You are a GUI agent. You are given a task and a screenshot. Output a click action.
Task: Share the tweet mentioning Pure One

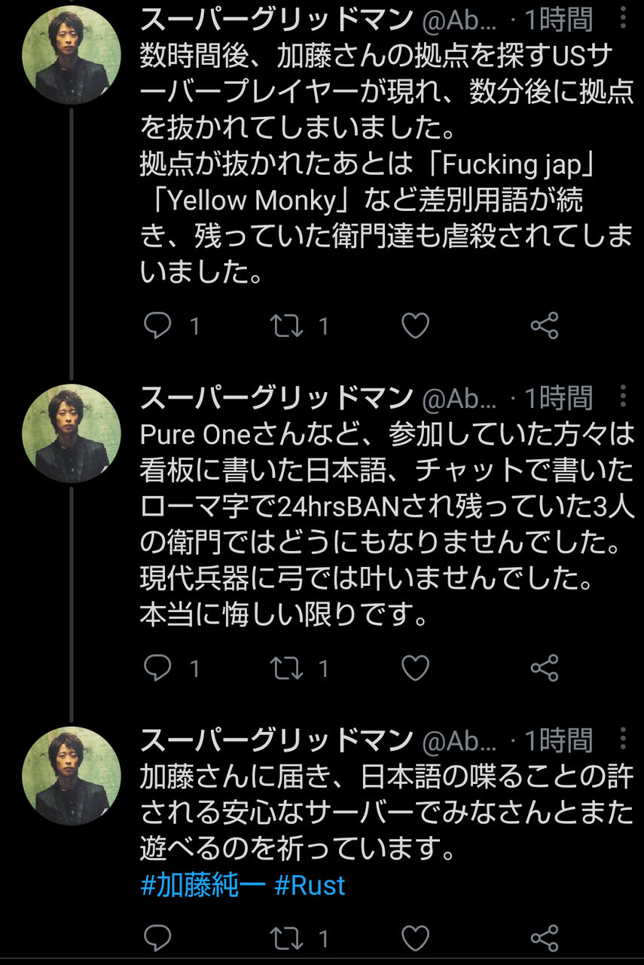[x=544, y=668]
